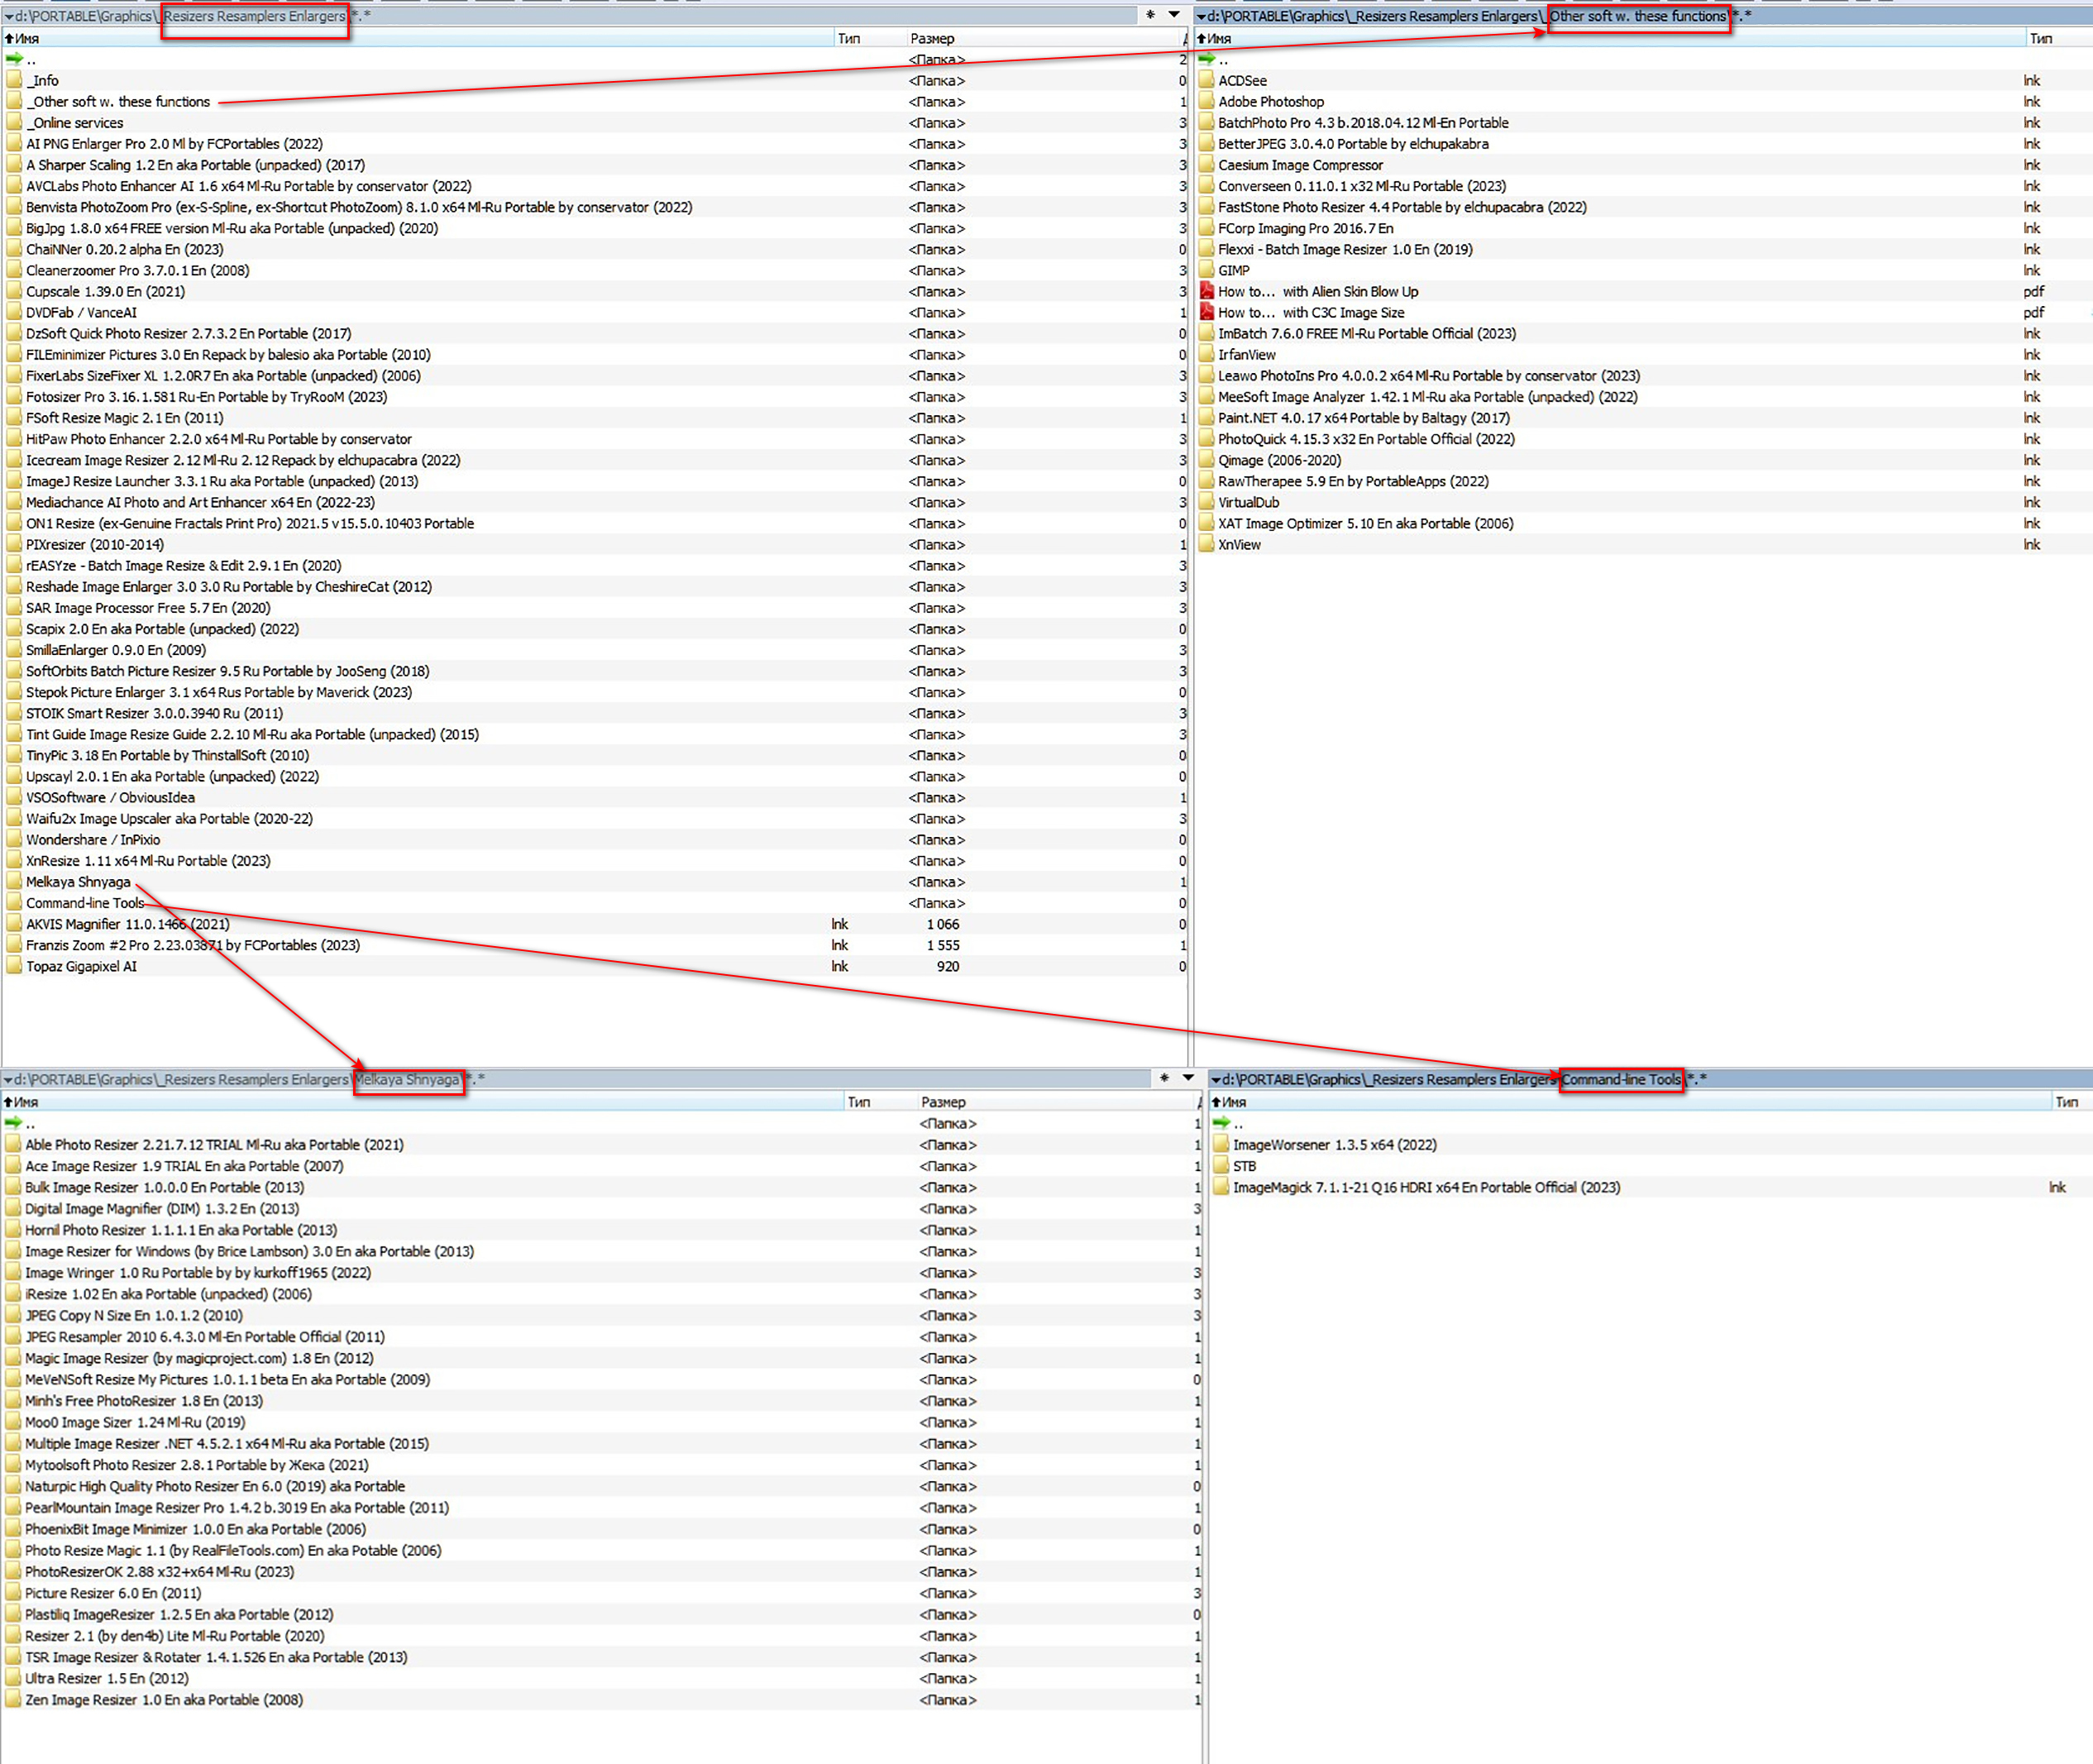
Task: Click the ImageWorsener 1.3.5 folder icon
Action: pos(1221,1144)
